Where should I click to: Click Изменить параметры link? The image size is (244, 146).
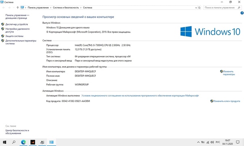[229, 73]
